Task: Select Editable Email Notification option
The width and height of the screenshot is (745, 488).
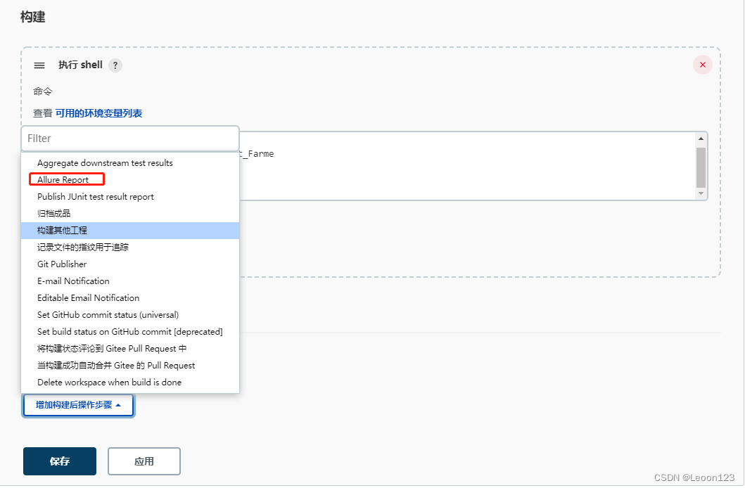Action: point(129,298)
